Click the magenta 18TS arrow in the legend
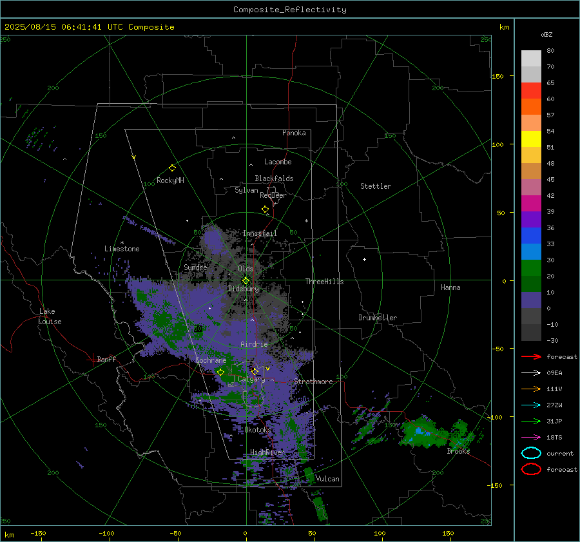The height and width of the screenshot is (542, 580). pyautogui.click(x=531, y=438)
